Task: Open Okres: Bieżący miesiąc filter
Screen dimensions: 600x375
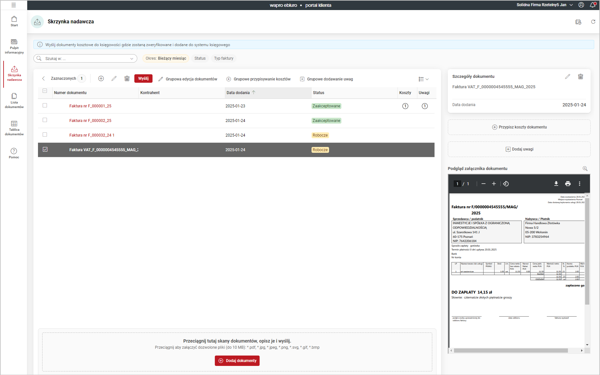Action: (166, 58)
